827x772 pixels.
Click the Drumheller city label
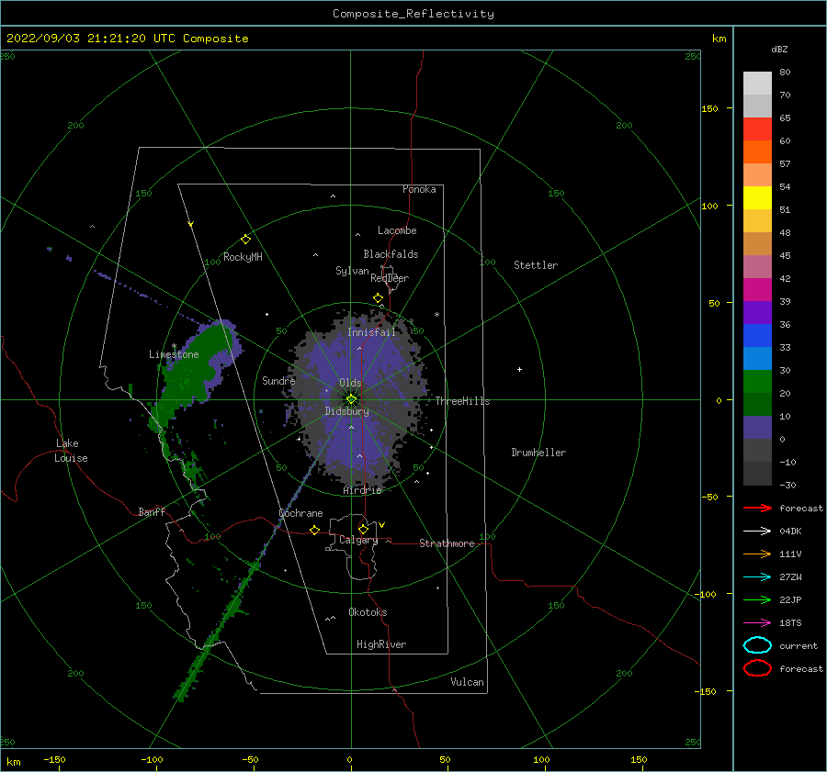click(x=538, y=453)
